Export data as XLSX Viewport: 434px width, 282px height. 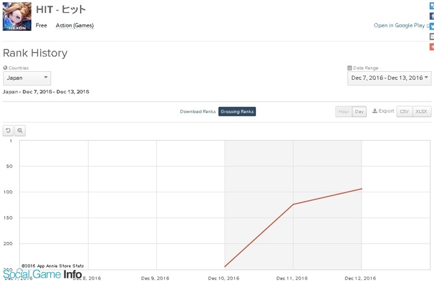pos(422,111)
